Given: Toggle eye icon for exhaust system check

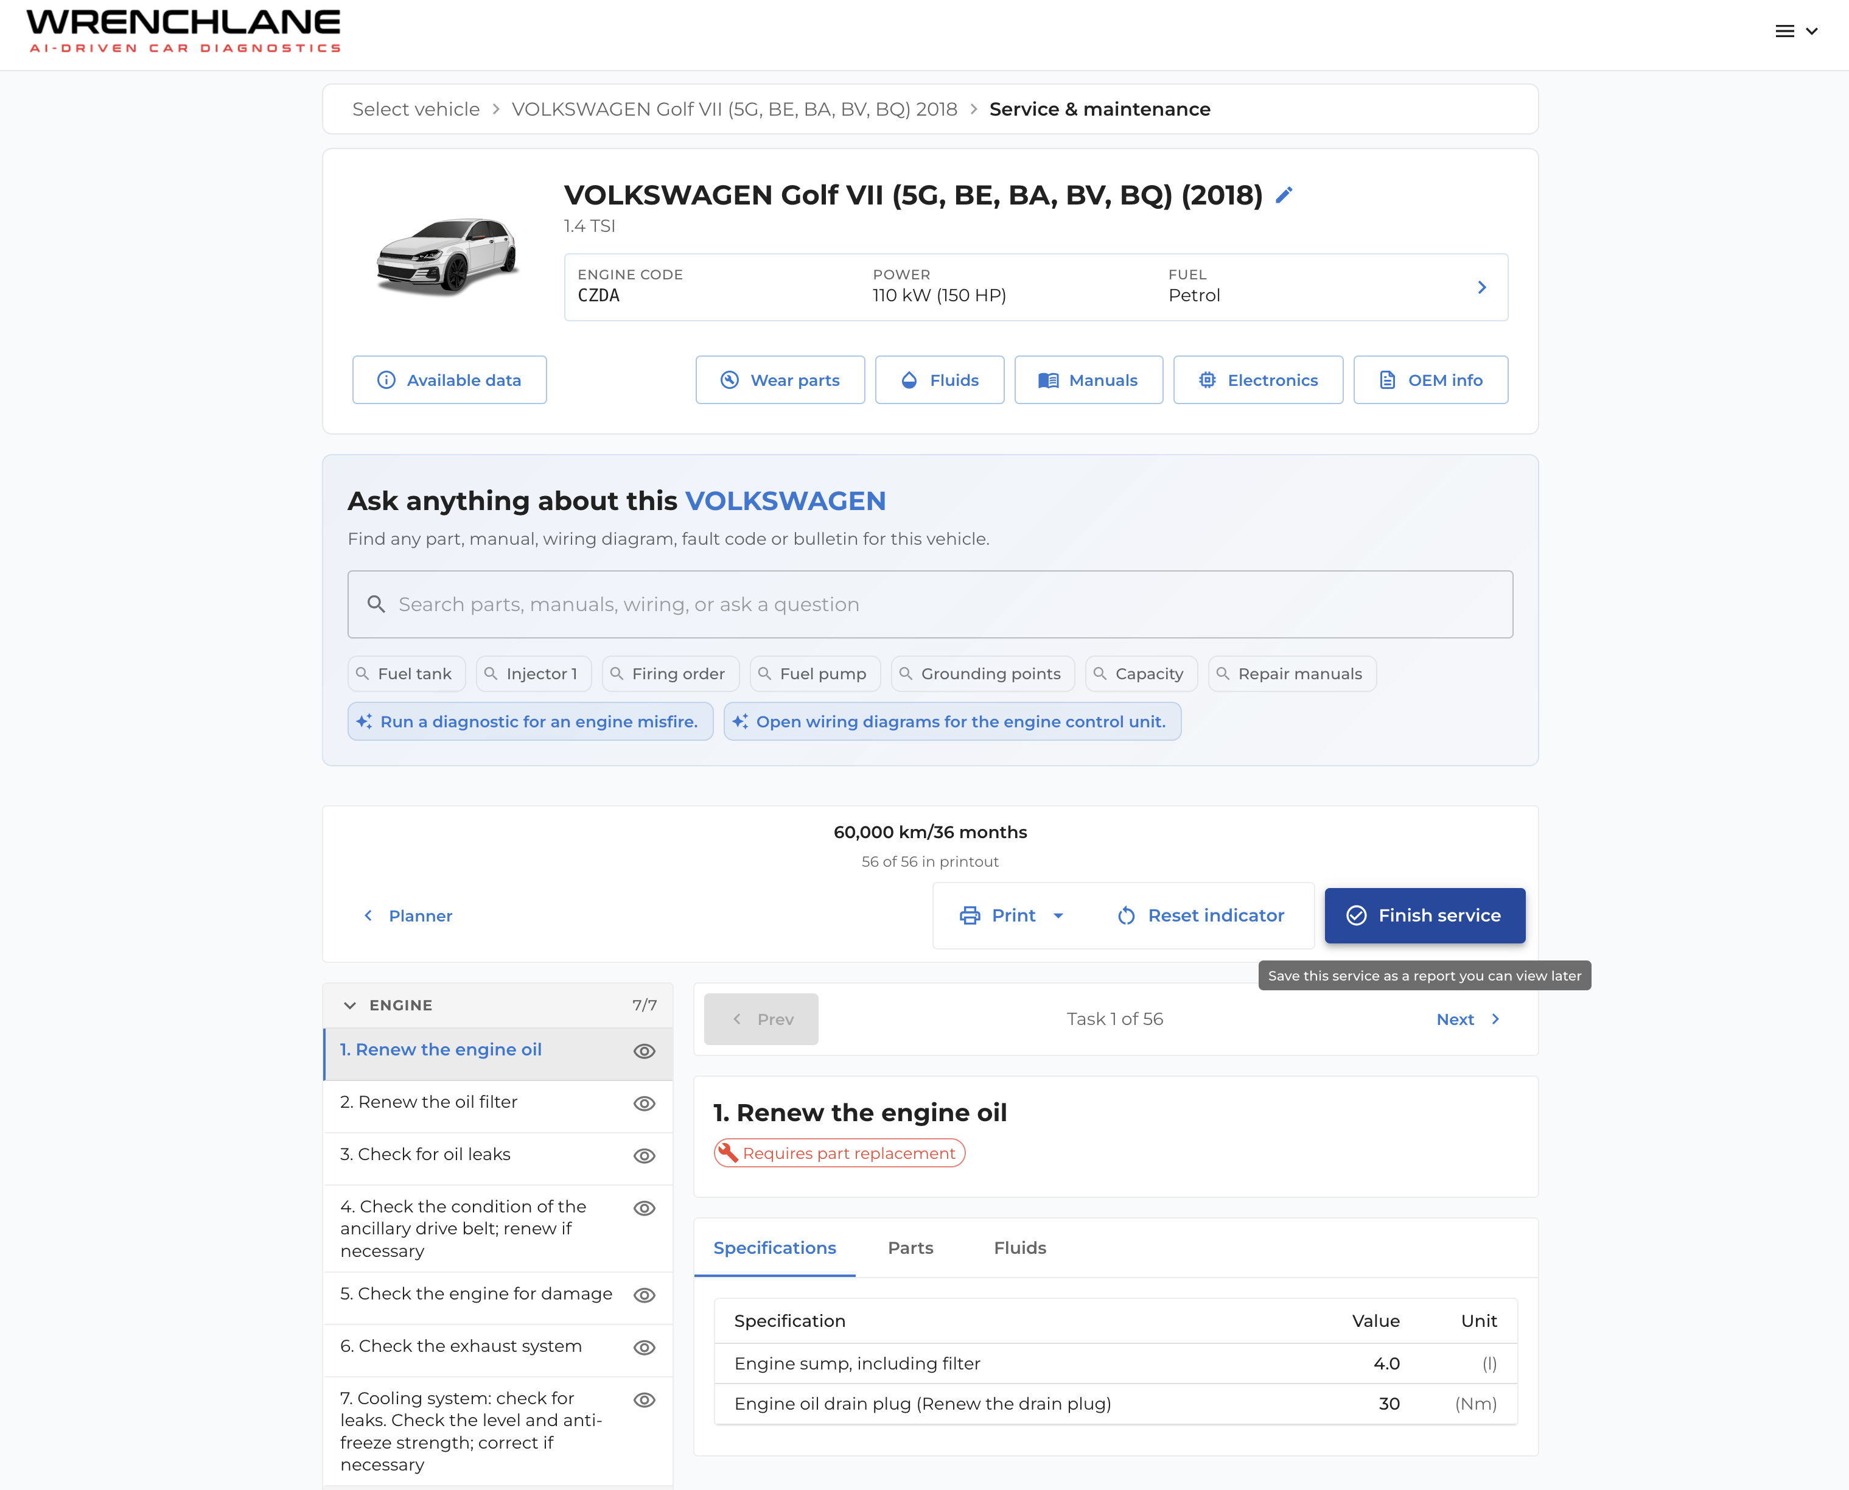Looking at the screenshot, I should point(645,1348).
